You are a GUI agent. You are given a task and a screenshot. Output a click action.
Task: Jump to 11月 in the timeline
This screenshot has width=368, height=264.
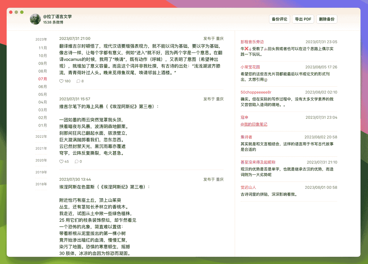tap(43, 48)
